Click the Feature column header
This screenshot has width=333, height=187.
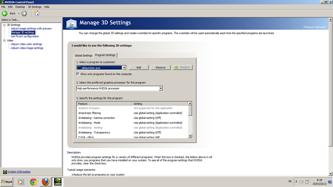105,104
